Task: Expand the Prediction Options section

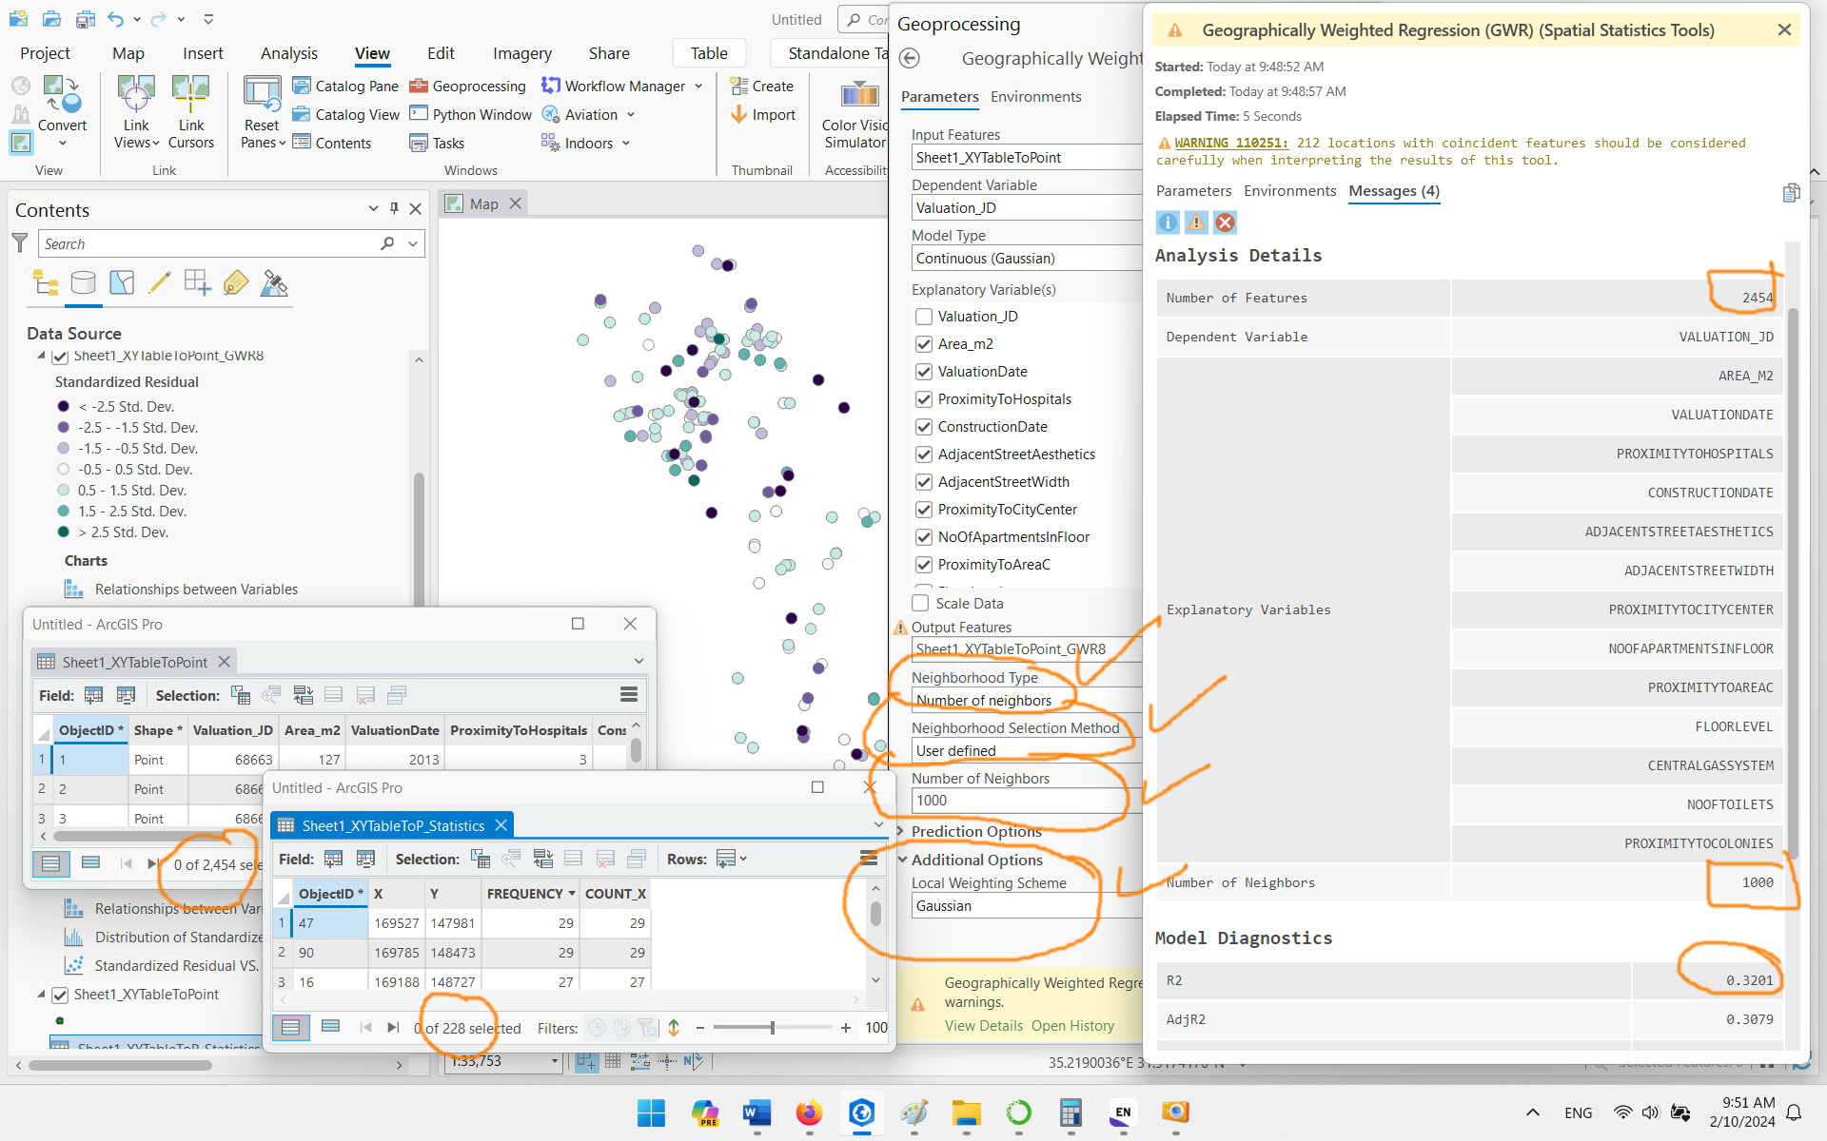Action: click(x=901, y=831)
